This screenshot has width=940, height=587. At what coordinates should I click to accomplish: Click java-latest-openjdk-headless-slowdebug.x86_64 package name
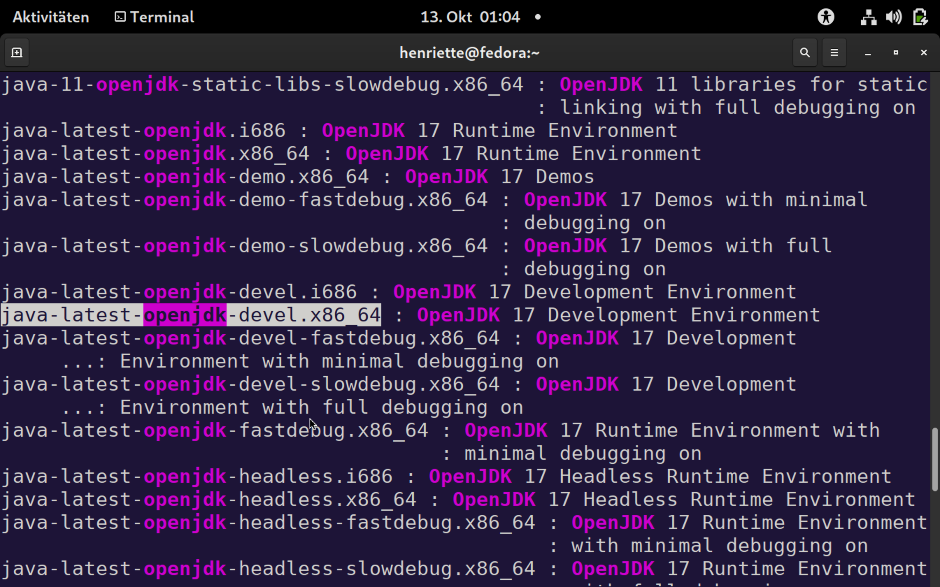(269, 569)
